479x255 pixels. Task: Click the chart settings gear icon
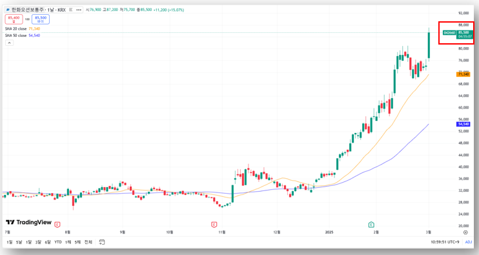[x=465, y=232]
